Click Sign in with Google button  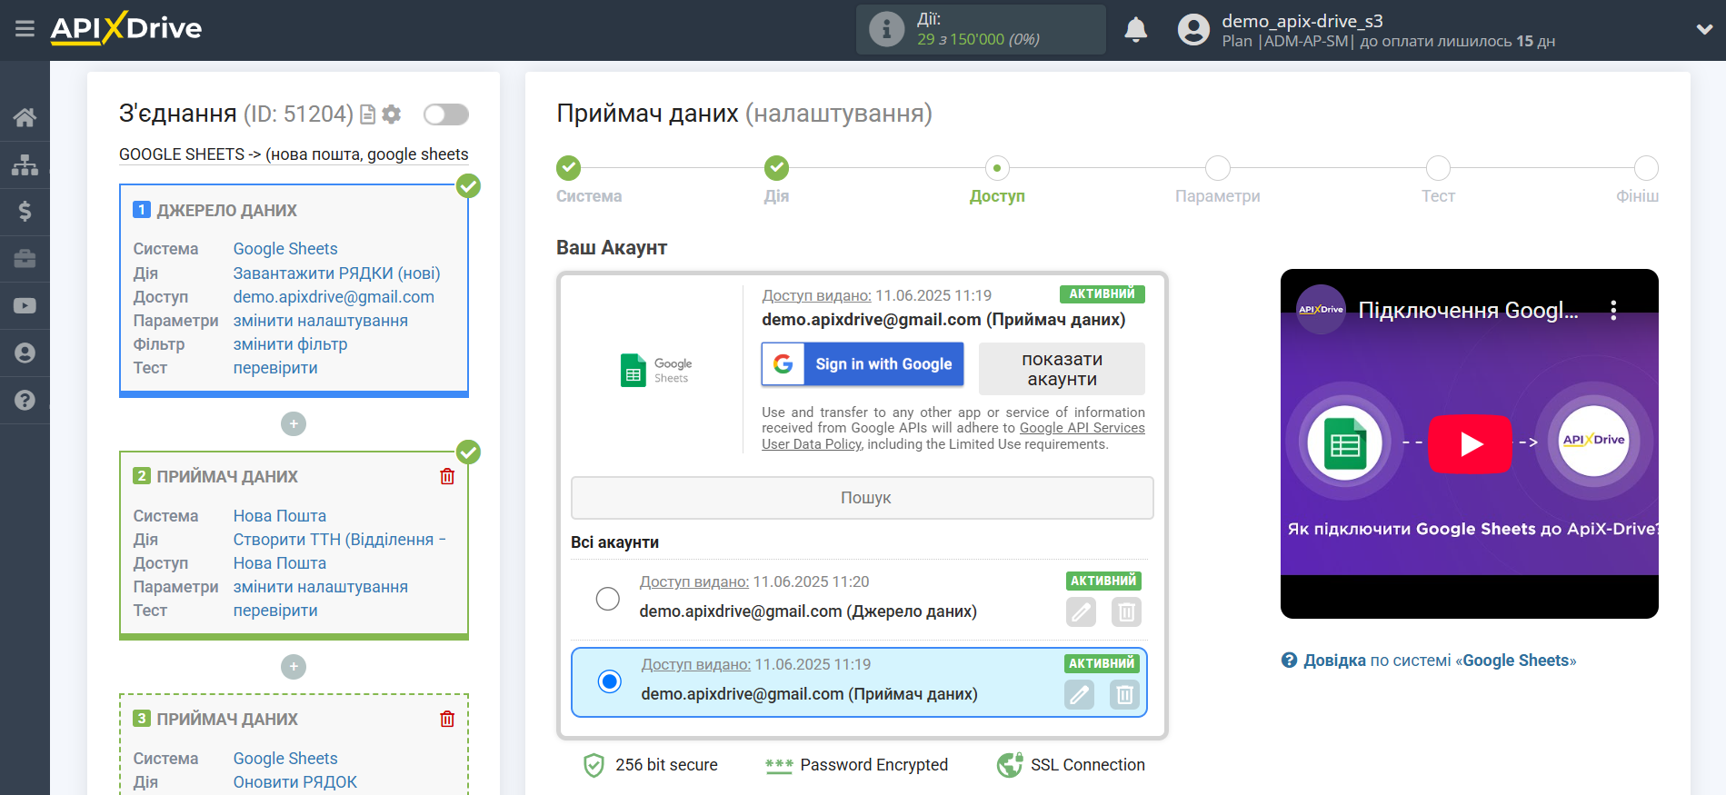pyautogui.click(x=863, y=364)
